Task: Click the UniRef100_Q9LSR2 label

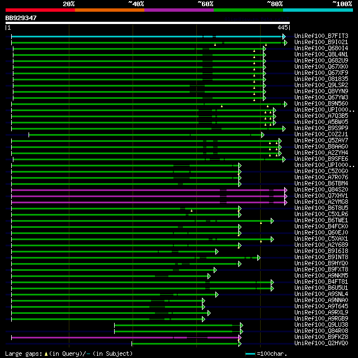Action: [x=321, y=85]
